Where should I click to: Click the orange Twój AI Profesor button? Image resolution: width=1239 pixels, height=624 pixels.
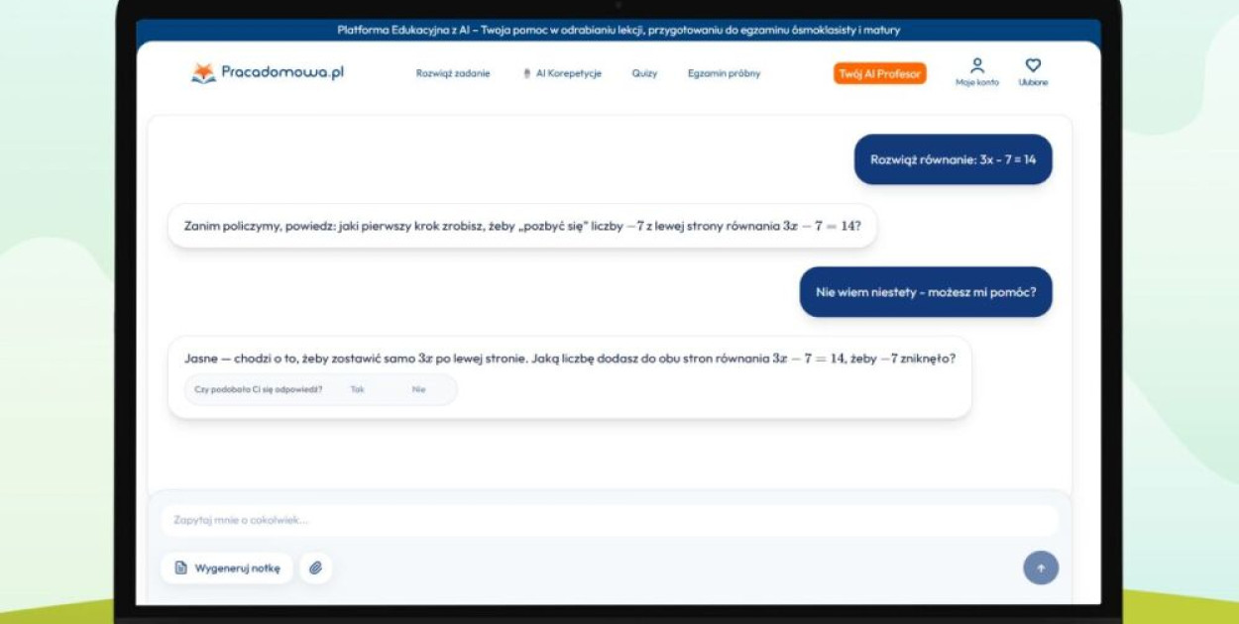pyautogui.click(x=879, y=74)
